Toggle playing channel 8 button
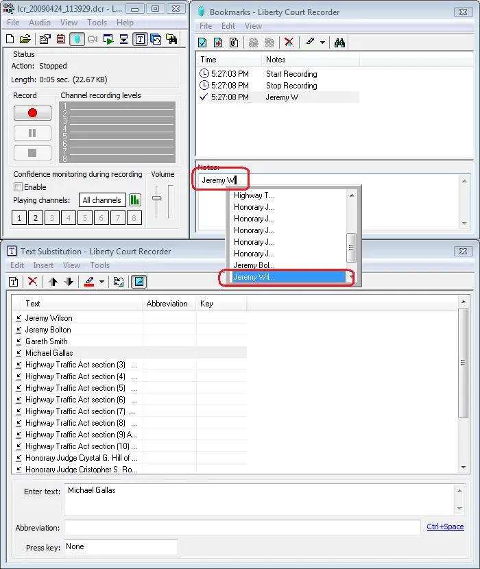Screen dimensions: 480x569 click(x=134, y=218)
